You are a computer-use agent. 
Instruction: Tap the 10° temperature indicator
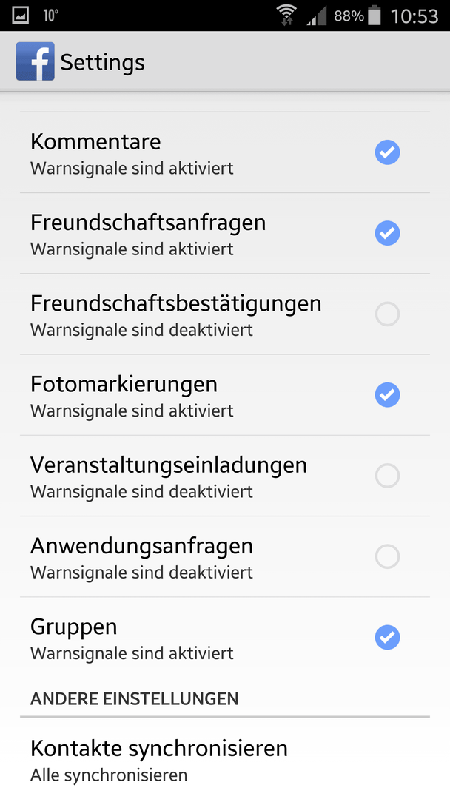pyautogui.click(x=50, y=16)
